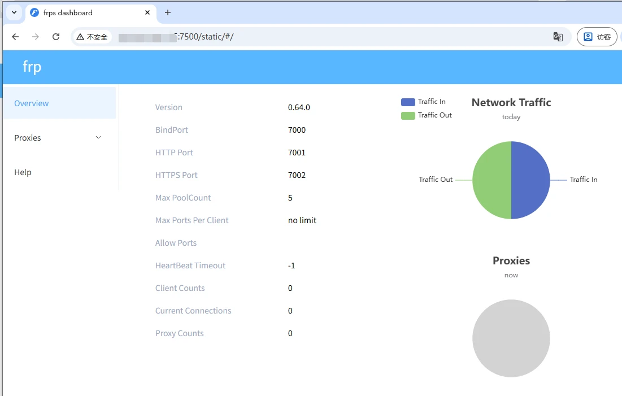The width and height of the screenshot is (622, 396).
Task: Click the Client Counts label
Action: [x=180, y=288]
